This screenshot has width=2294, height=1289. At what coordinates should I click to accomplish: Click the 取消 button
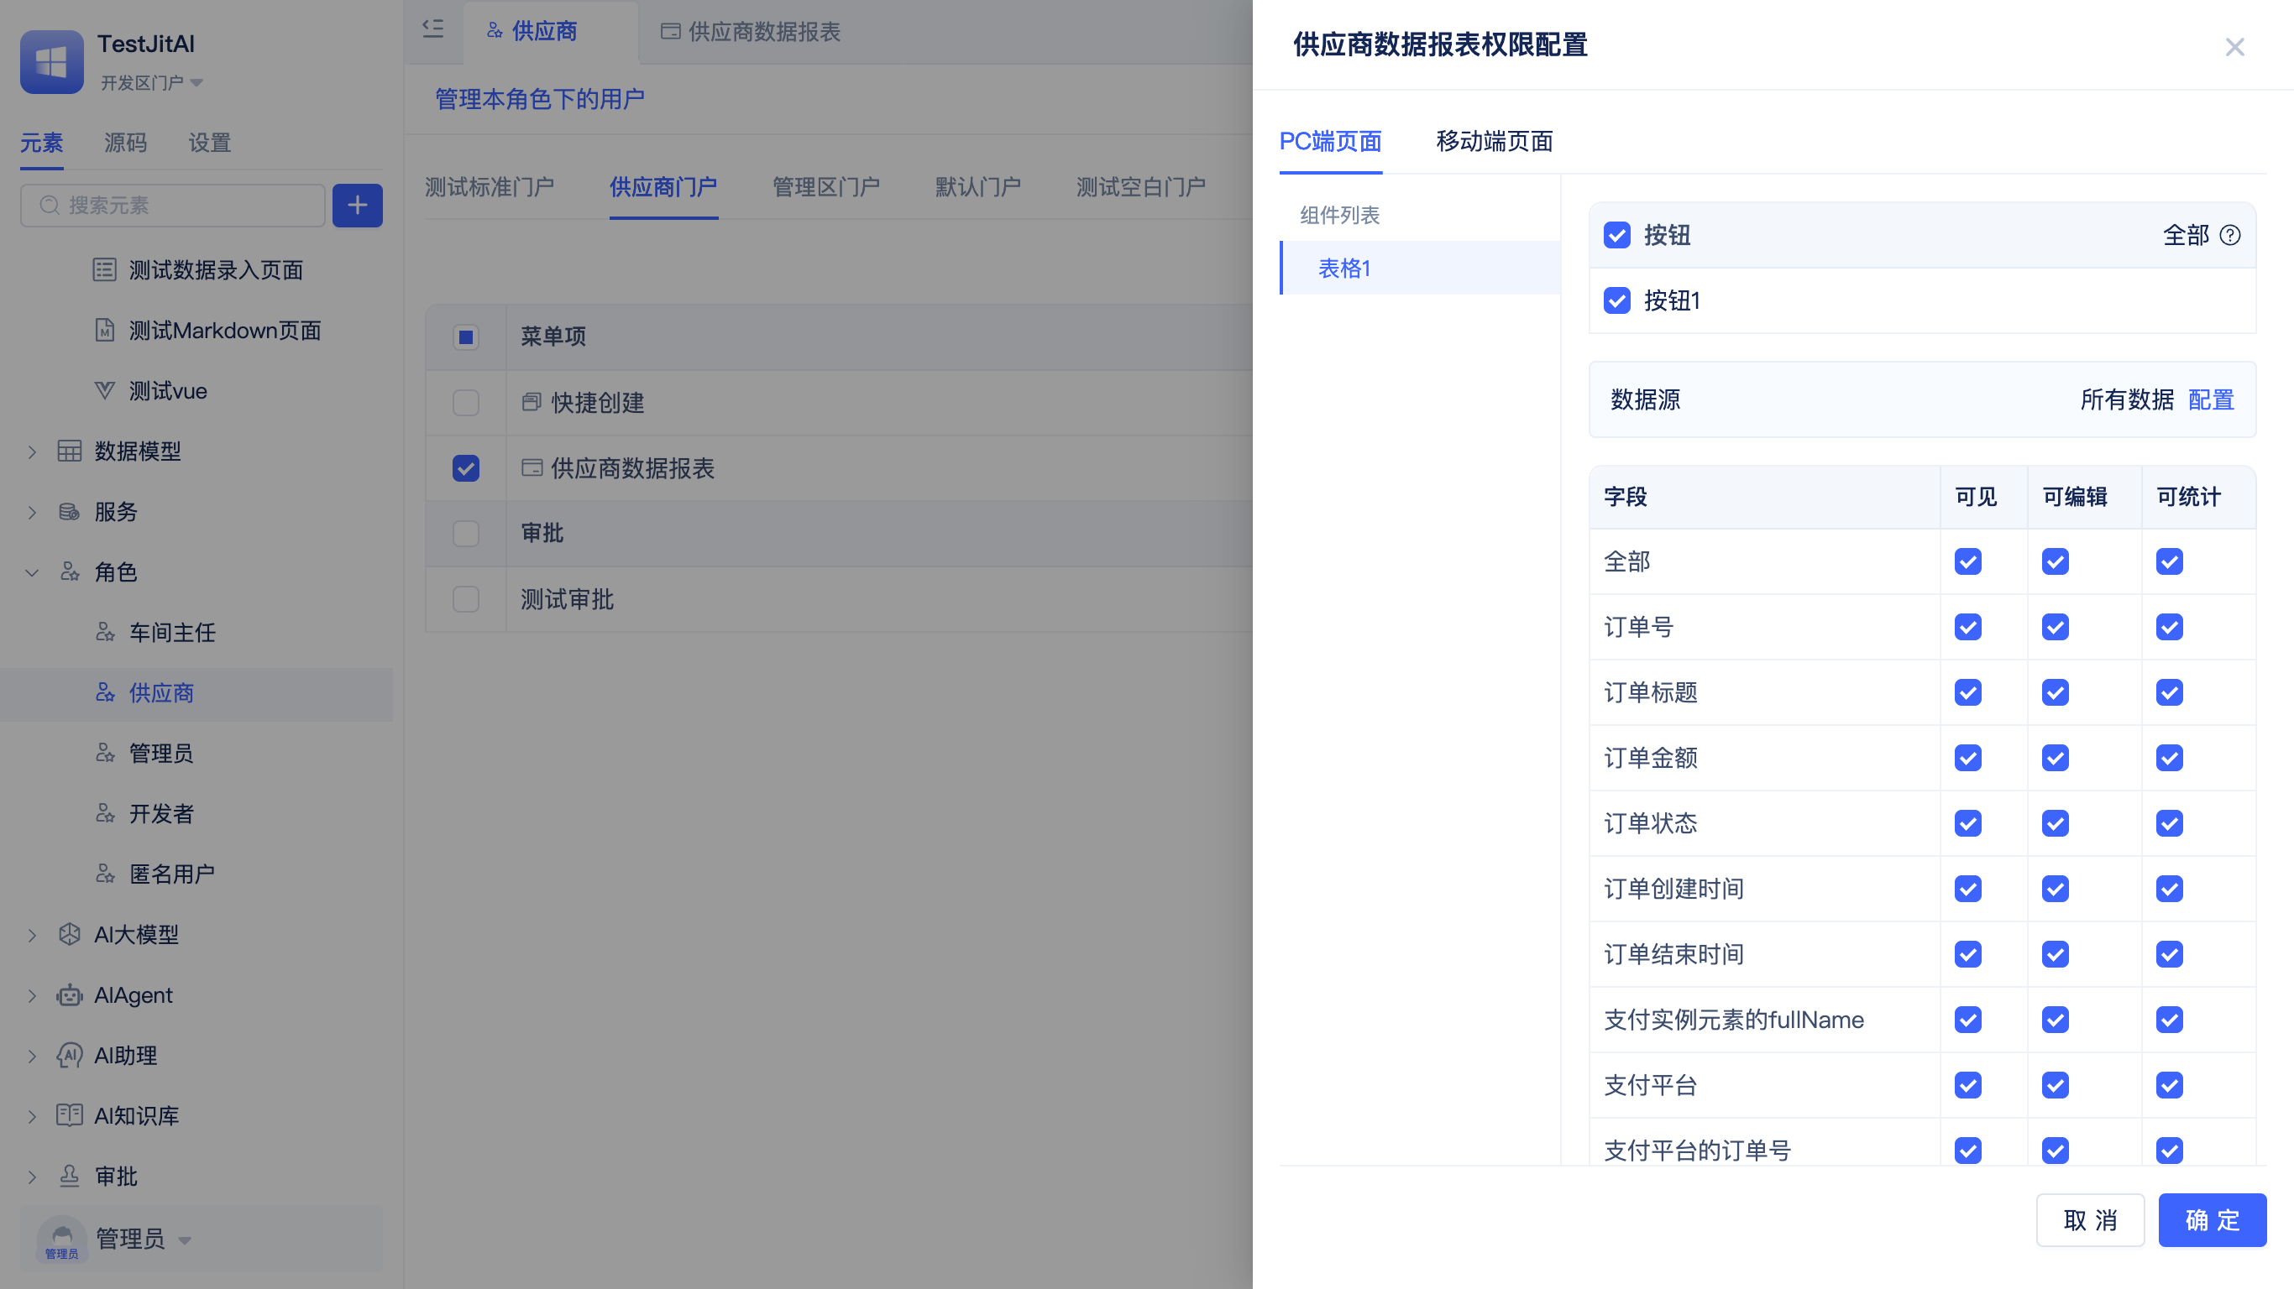[x=2090, y=1219]
